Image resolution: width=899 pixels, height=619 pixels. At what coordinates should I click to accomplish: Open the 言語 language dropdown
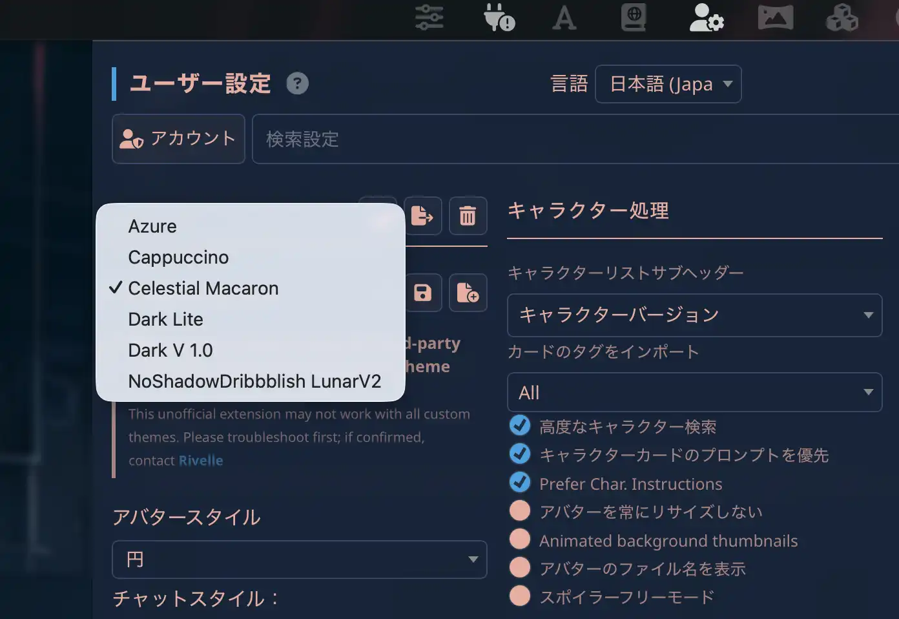(668, 84)
